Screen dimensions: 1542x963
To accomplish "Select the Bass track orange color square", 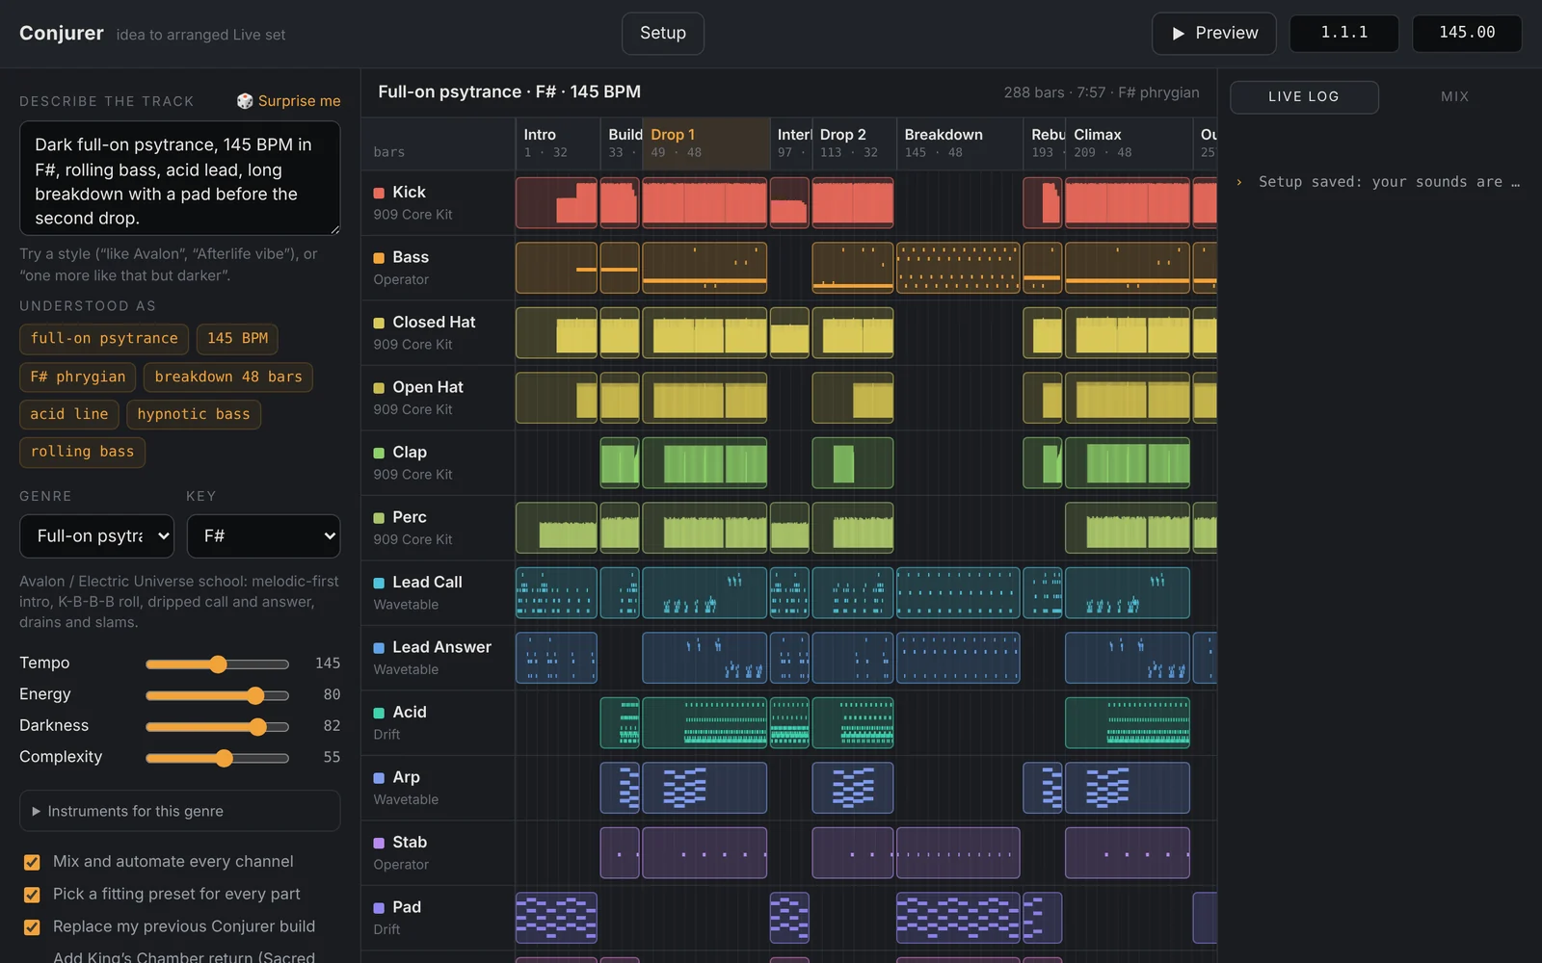I will [379, 257].
